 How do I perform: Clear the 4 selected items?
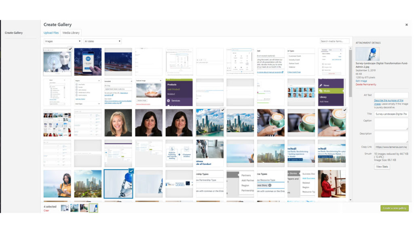(x=46, y=210)
